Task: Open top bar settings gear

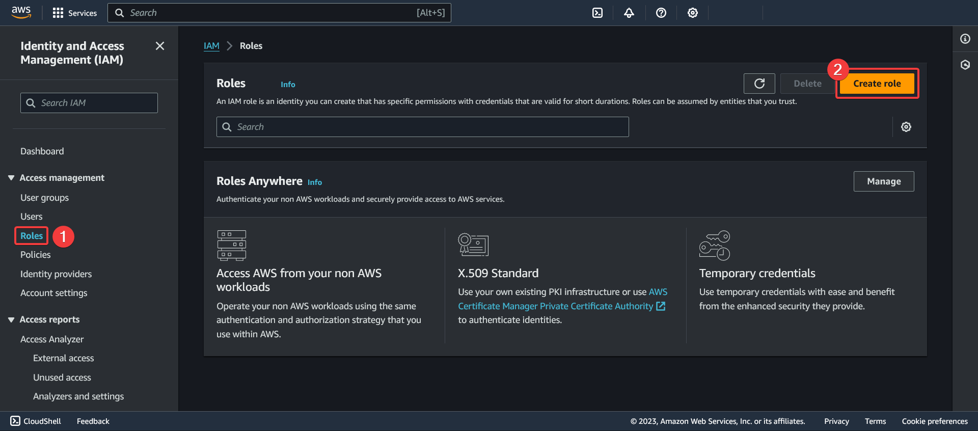Action: 693,13
